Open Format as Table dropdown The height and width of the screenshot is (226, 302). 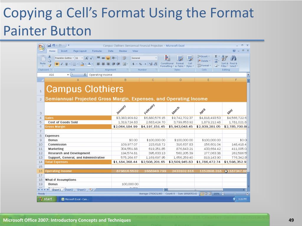pyautogui.click(x=180, y=61)
